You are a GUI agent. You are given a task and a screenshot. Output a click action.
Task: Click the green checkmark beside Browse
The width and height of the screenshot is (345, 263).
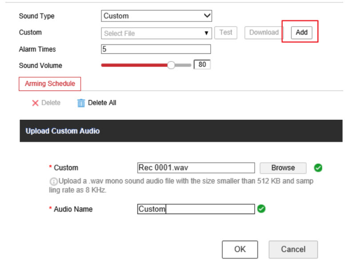[318, 168]
